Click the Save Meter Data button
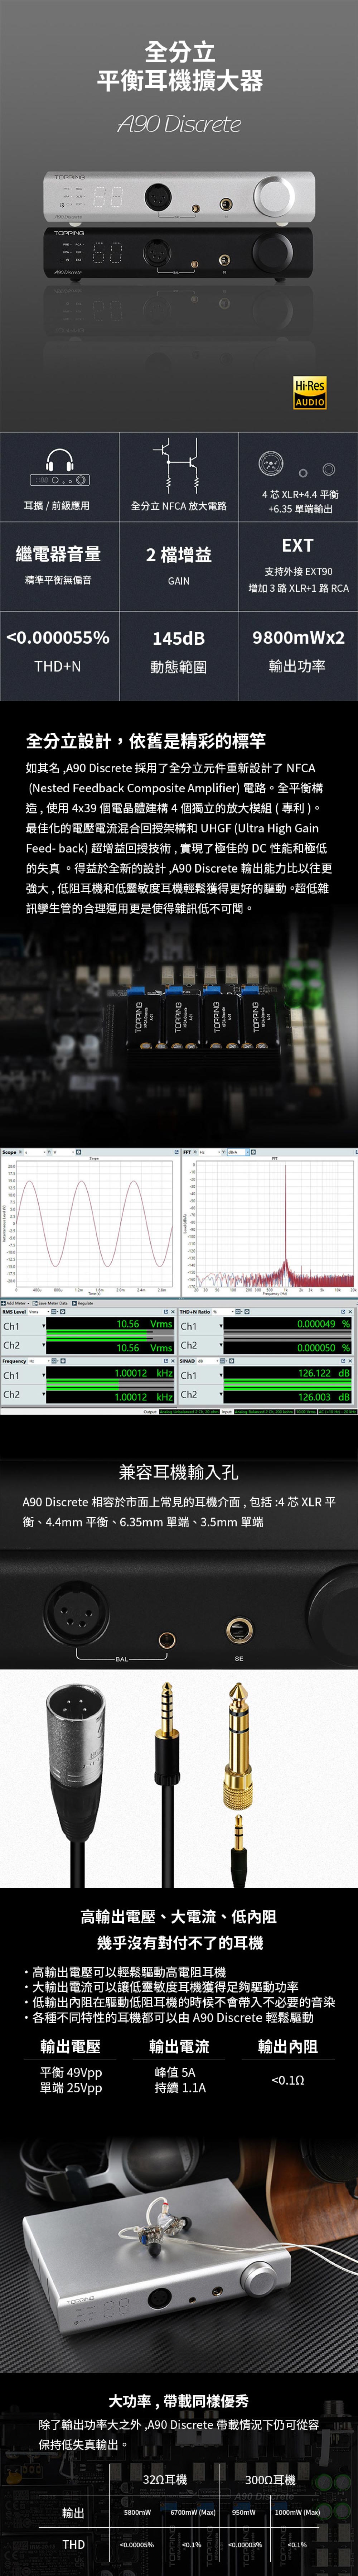358x2576 pixels. pyautogui.click(x=51, y=1303)
